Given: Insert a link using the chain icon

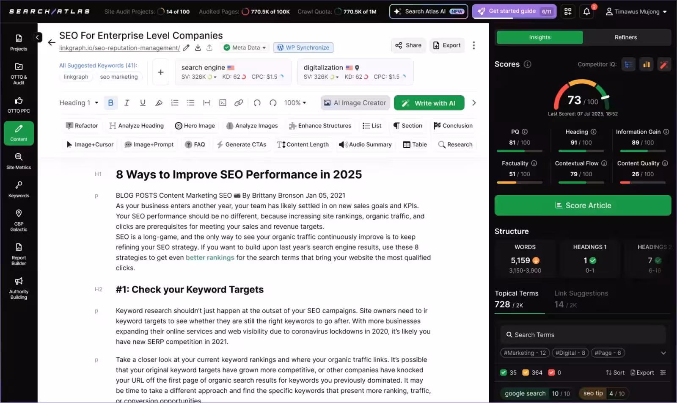Looking at the screenshot, I should [x=239, y=102].
